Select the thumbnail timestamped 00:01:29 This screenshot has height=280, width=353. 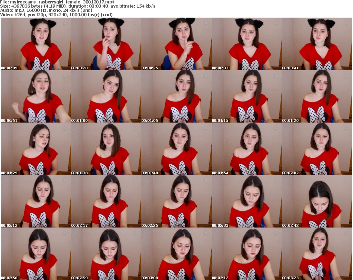36,149
